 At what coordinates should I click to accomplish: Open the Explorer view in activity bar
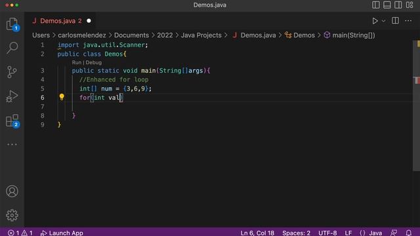[x=12, y=24]
